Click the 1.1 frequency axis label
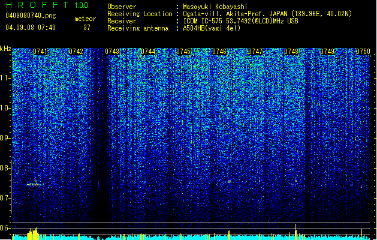This screenshot has height=240, width=377. 5,78
